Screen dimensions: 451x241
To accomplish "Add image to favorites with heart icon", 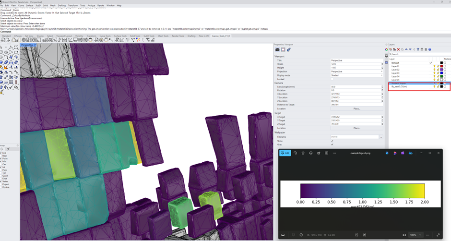I will coord(293,235).
